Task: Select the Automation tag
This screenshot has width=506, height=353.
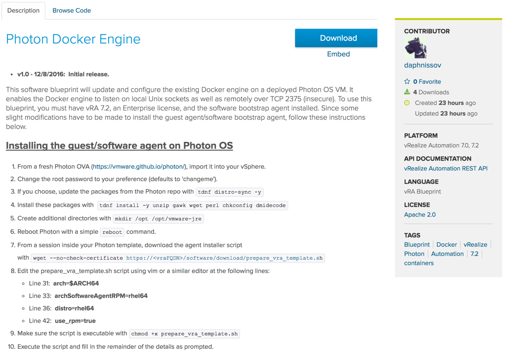Action: click(x=447, y=254)
